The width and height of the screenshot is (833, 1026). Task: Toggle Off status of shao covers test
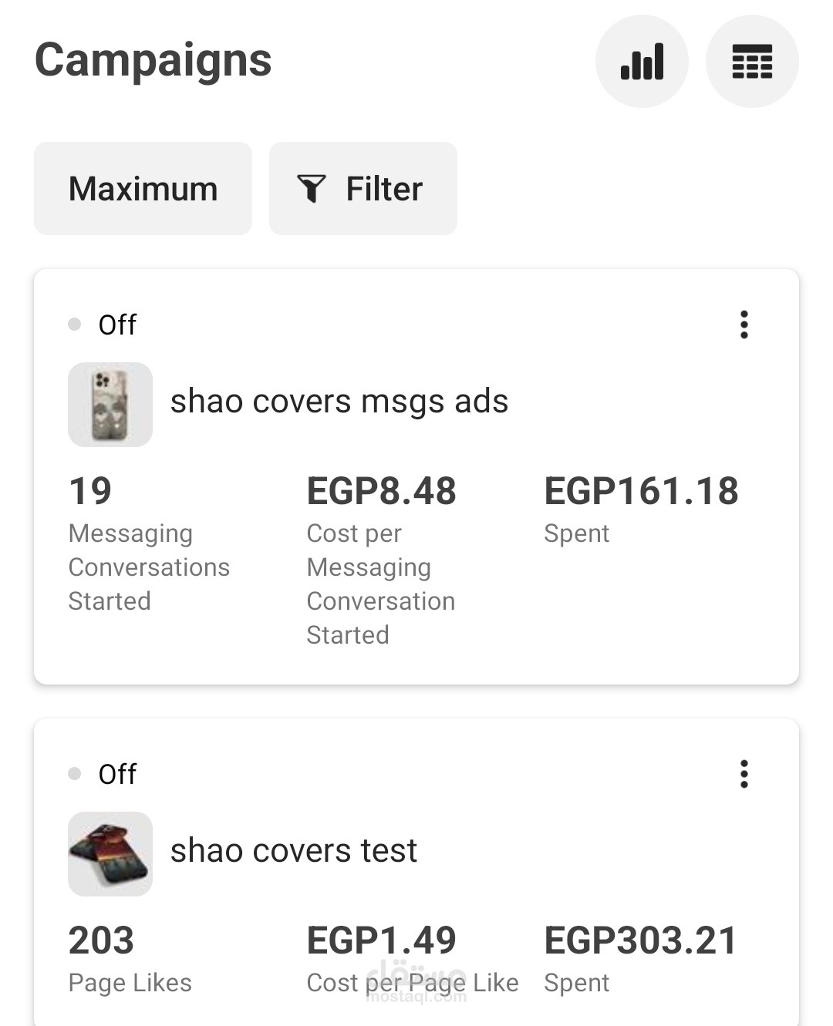coord(103,774)
